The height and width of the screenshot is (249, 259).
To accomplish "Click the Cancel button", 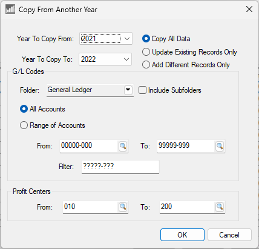I will coord(229,234).
